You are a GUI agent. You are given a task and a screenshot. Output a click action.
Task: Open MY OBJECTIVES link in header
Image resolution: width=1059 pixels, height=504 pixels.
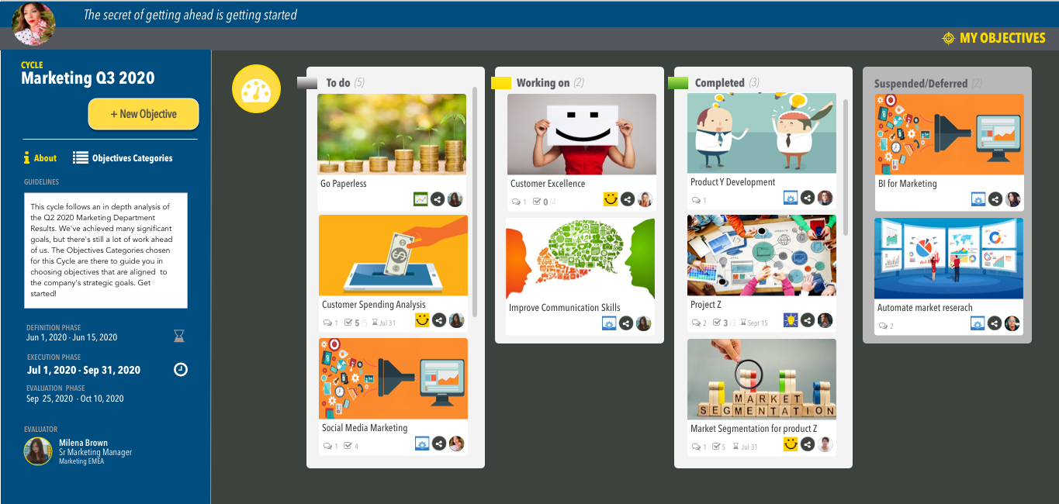[x=994, y=38]
